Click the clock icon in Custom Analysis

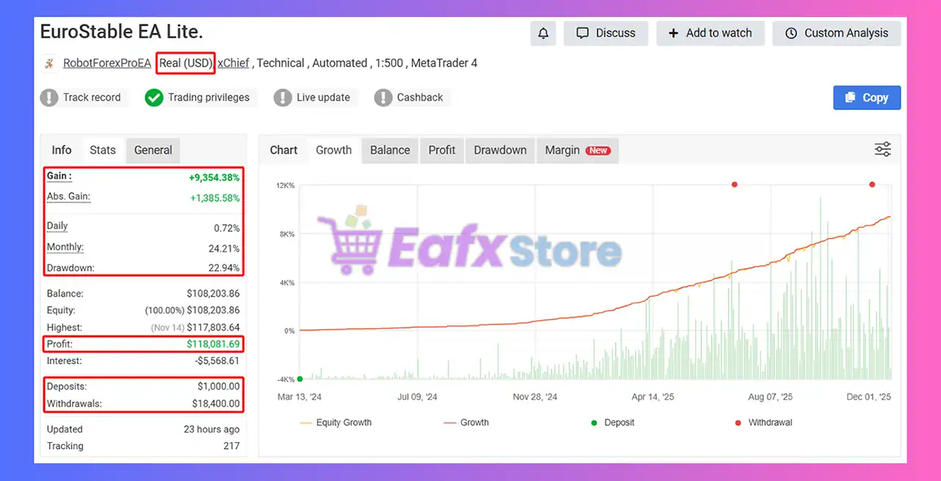(x=791, y=33)
